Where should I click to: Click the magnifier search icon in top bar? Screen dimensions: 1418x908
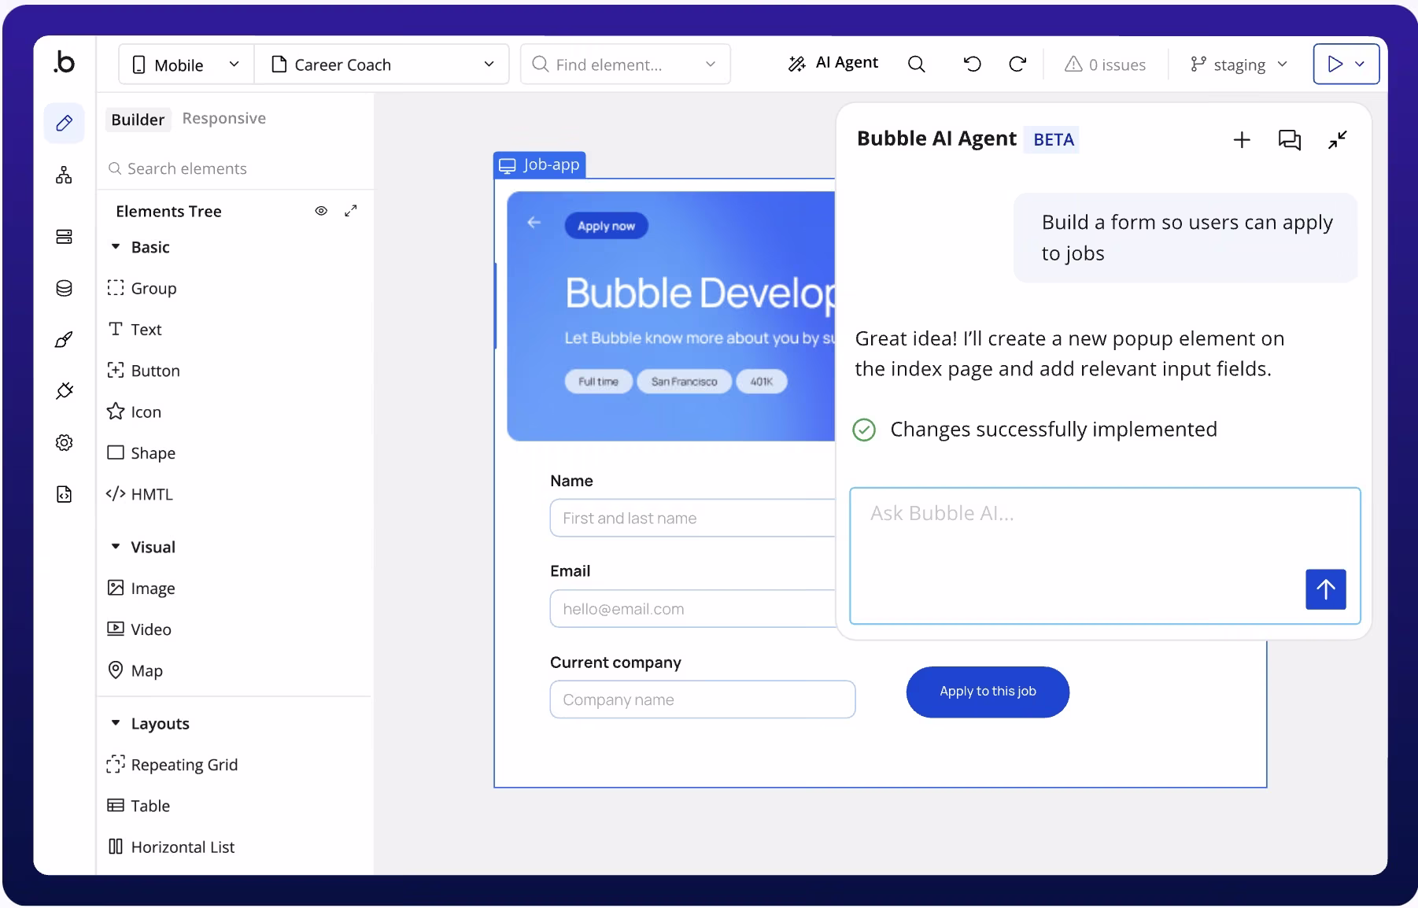click(917, 65)
